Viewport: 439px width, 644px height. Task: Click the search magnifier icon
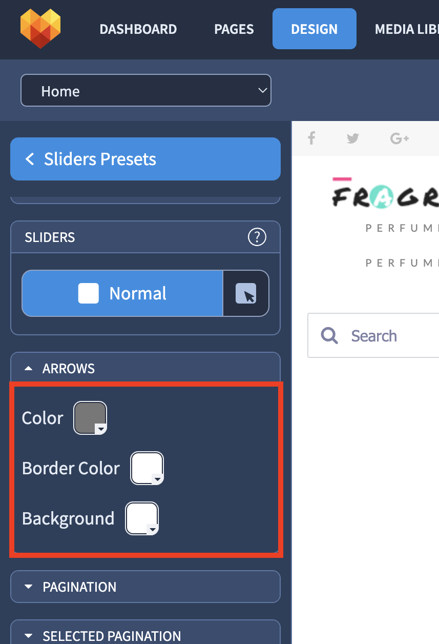(329, 336)
